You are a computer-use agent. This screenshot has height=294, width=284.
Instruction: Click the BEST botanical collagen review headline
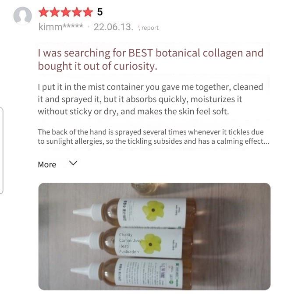[151, 60]
